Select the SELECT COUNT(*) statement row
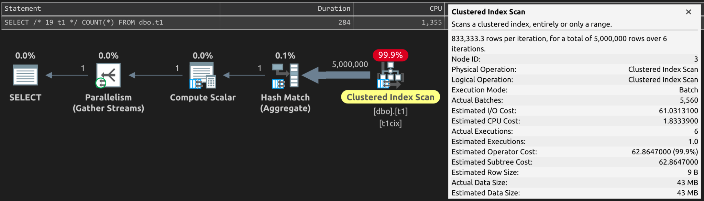 [111, 22]
